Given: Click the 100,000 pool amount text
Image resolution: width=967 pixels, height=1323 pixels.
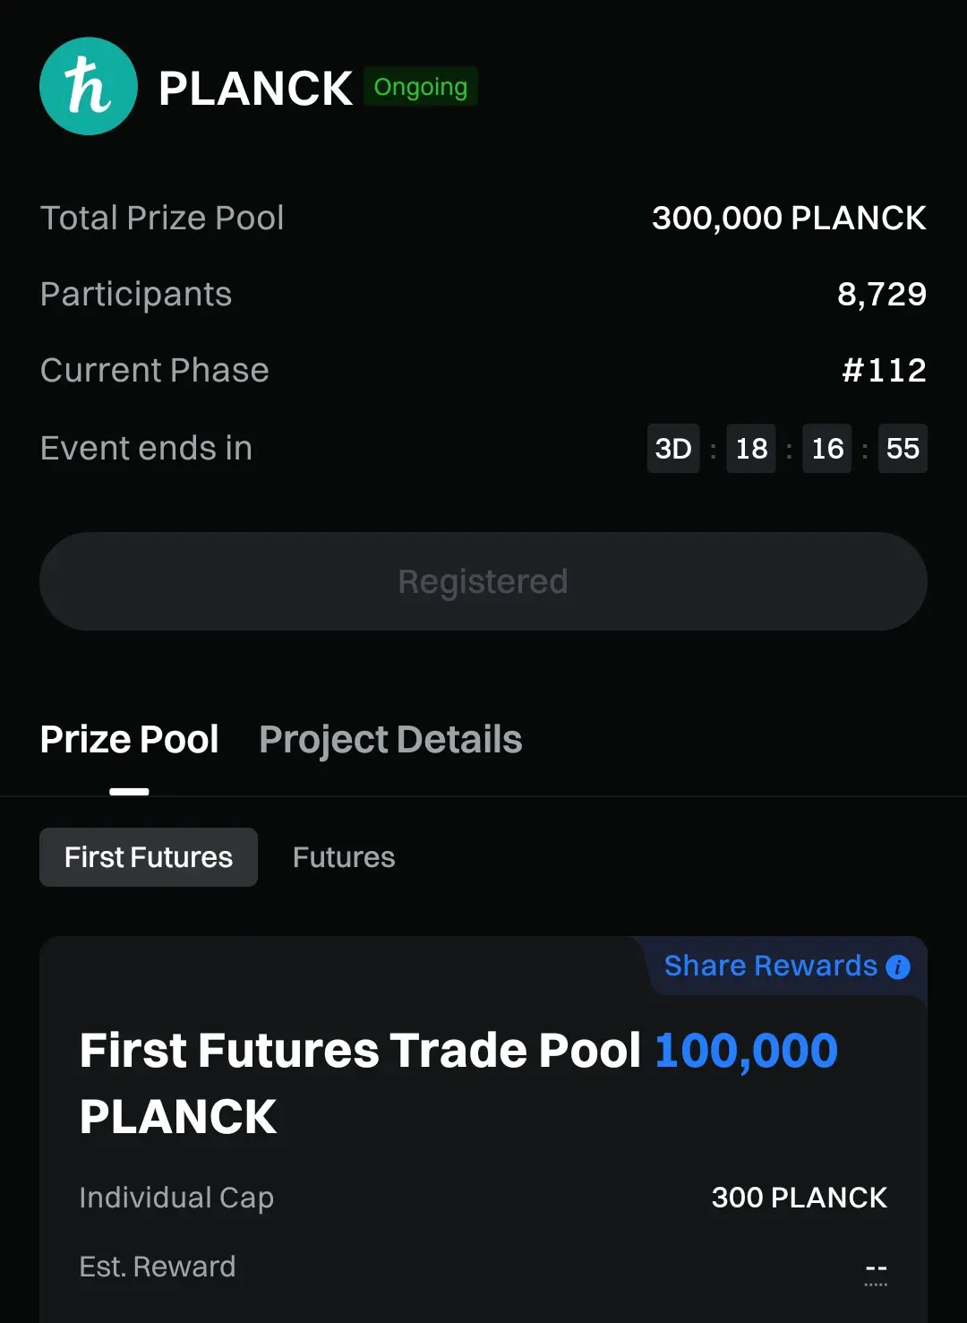Looking at the screenshot, I should coord(746,1050).
